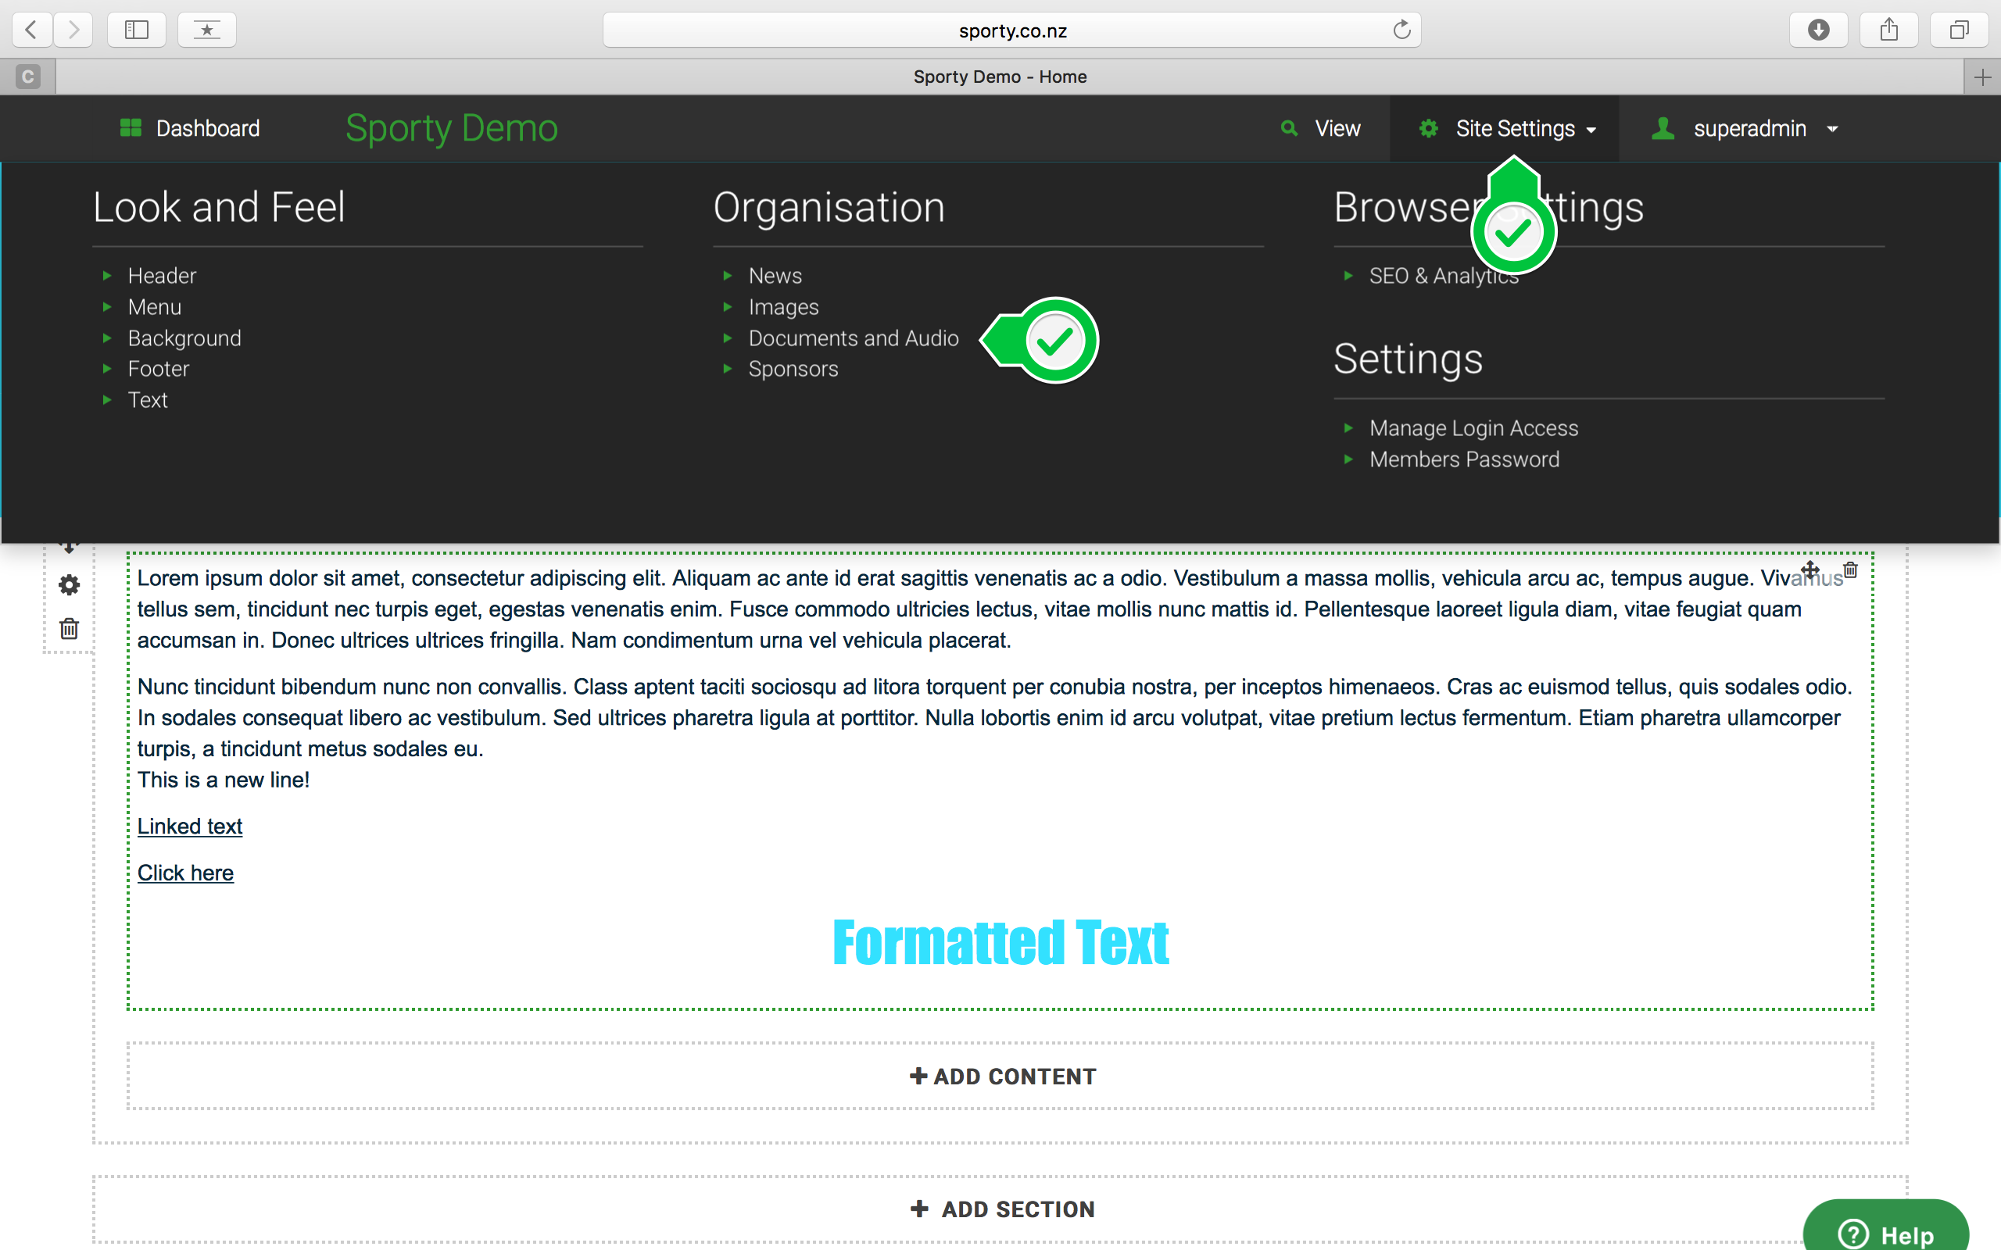
Task: Go back with the browser back arrow
Action: tap(32, 30)
